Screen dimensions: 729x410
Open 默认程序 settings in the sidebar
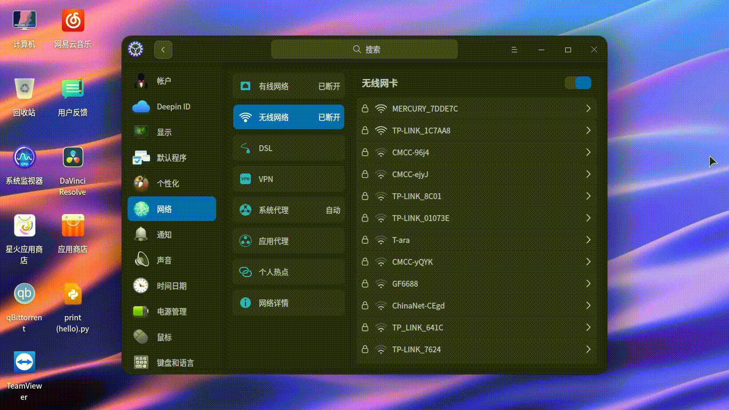pos(172,158)
